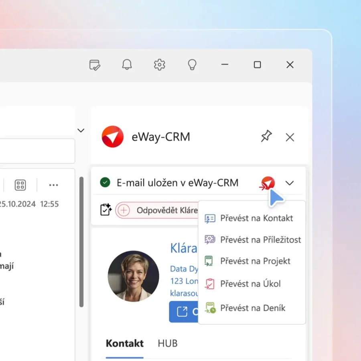Click the date 25.10.2024 12:55 text
Screen dimensions: 361x361
coord(28,204)
